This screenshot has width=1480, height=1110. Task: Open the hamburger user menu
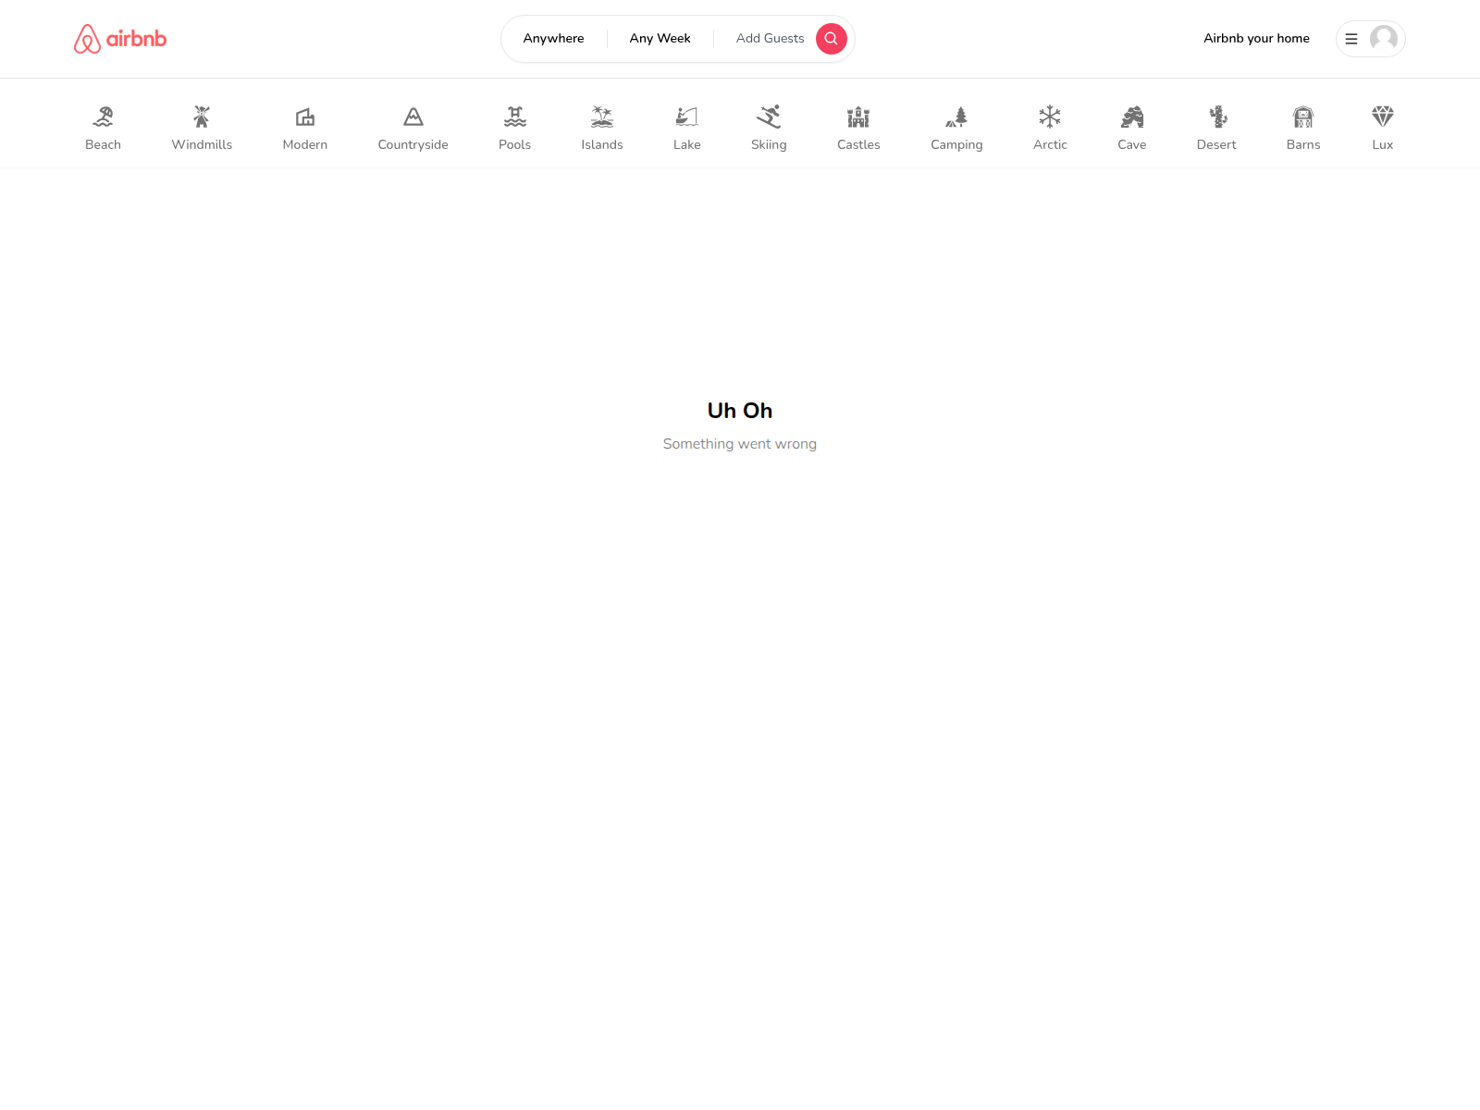point(1351,38)
